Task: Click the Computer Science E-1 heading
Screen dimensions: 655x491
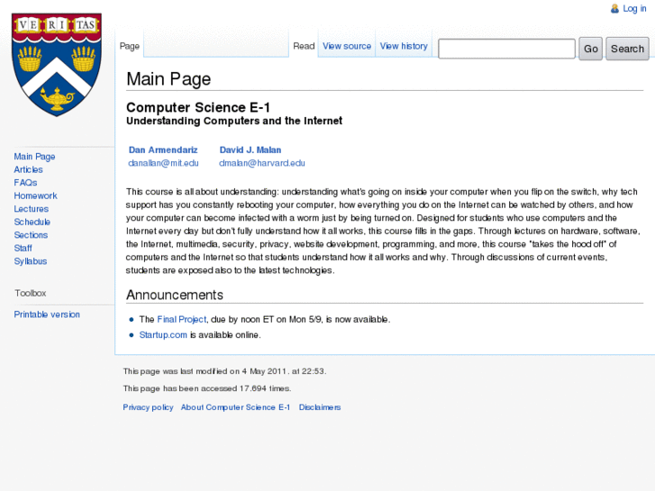Action: (198, 107)
